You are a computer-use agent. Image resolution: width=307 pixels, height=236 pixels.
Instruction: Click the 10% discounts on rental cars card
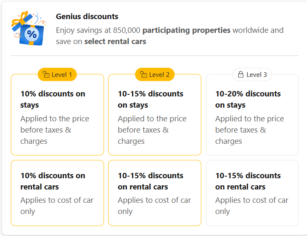pos(57,193)
